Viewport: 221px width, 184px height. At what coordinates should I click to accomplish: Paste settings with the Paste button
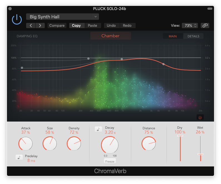pyautogui.click(x=93, y=25)
